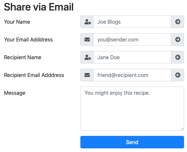Screen dimensions: 187x152
Task: Click the left-arrow icon on the recipient email field
Action: coord(177,75)
